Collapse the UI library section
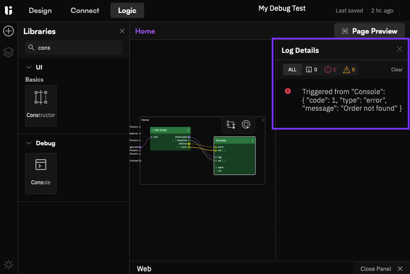410x274 pixels. tap(28, 67)
